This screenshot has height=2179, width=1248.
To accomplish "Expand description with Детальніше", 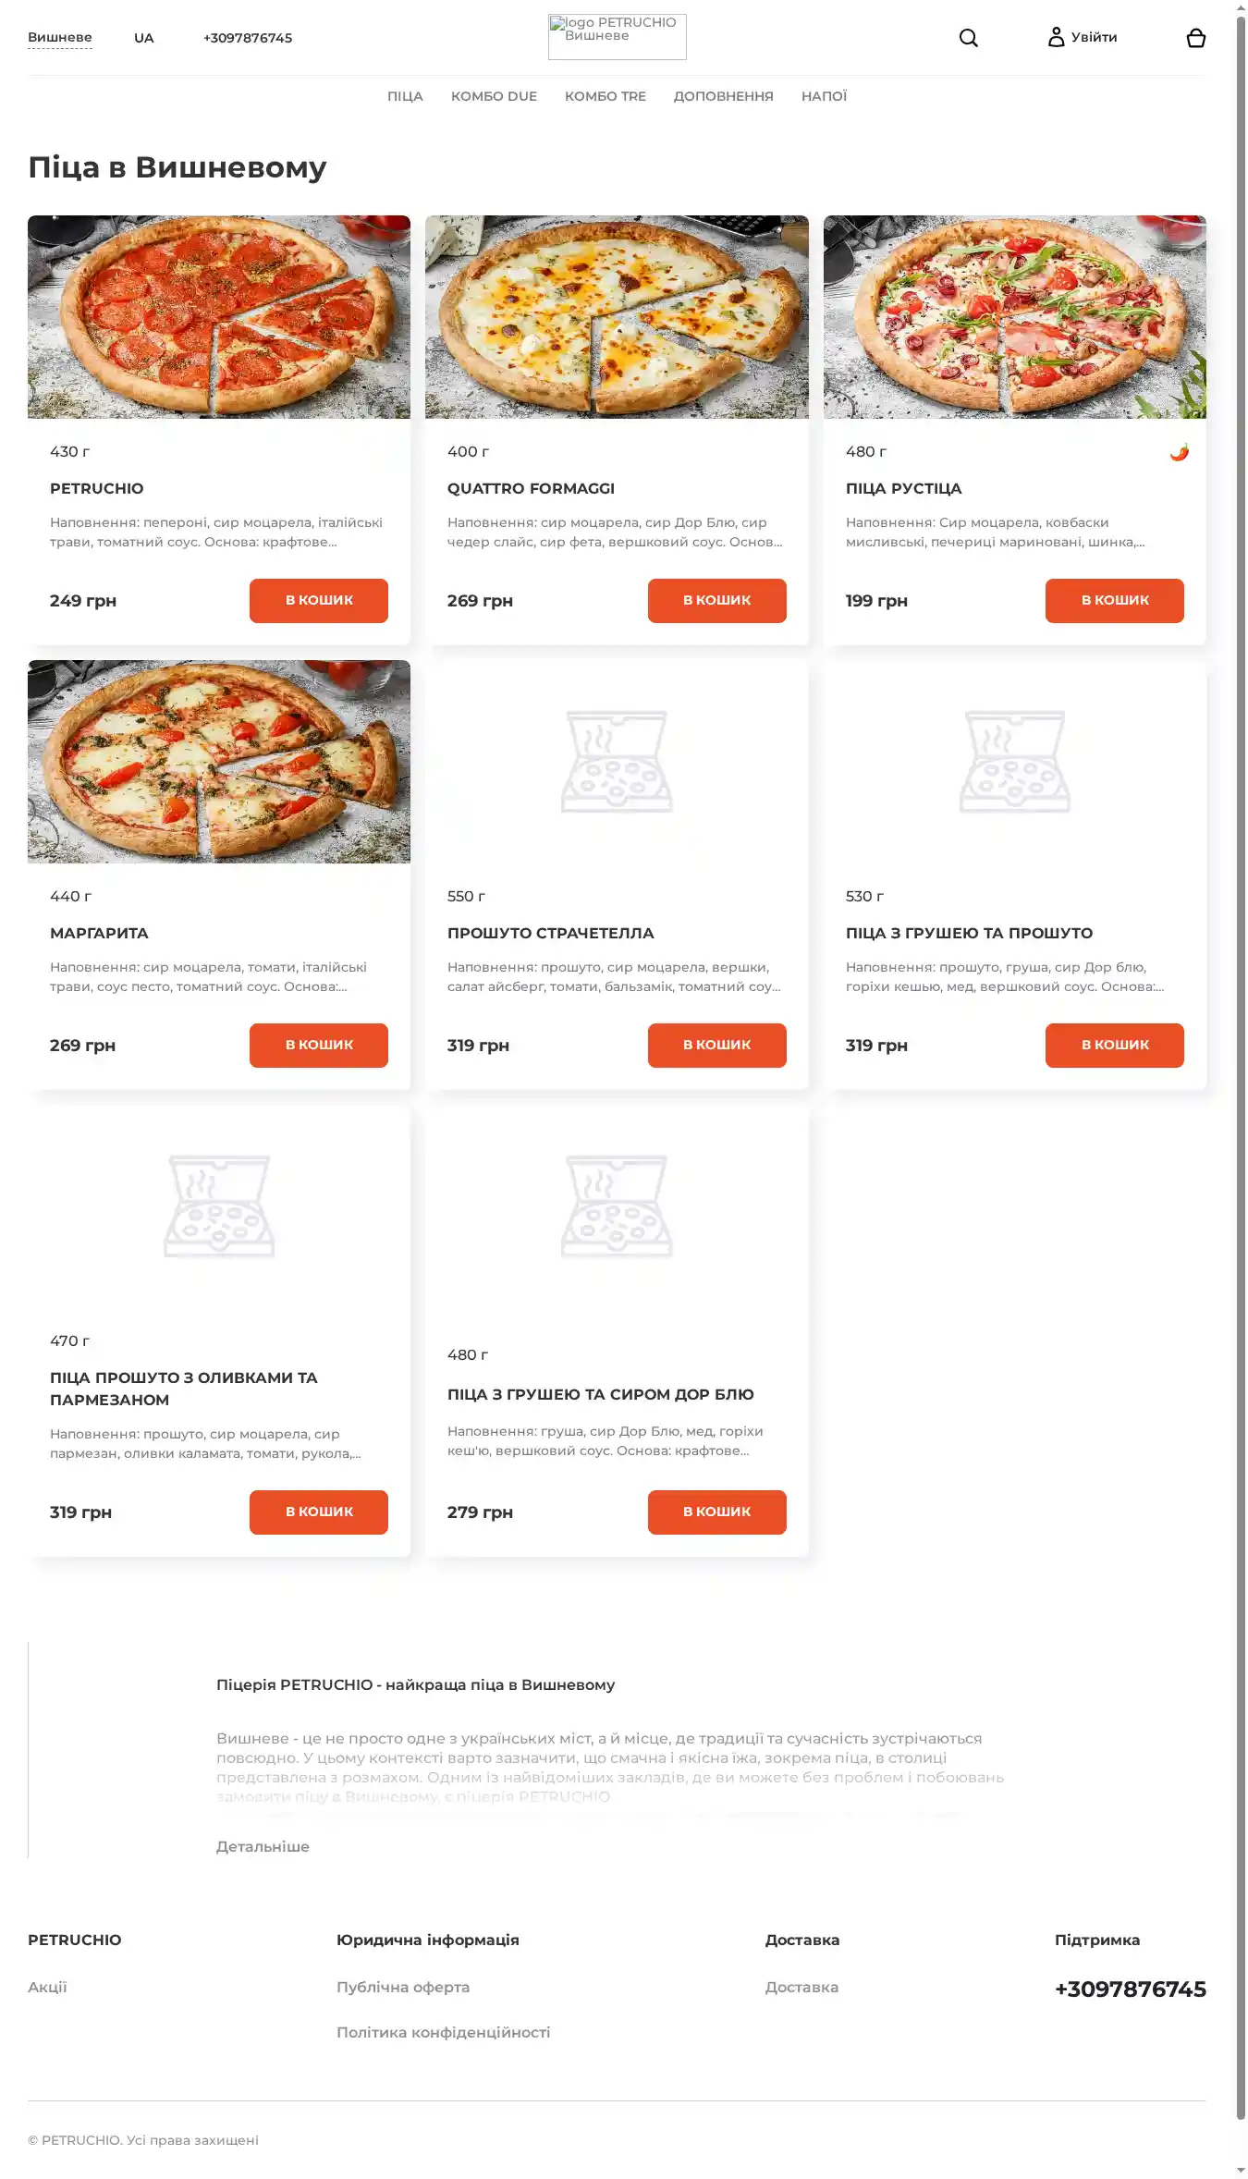I will click(263, 1846).
